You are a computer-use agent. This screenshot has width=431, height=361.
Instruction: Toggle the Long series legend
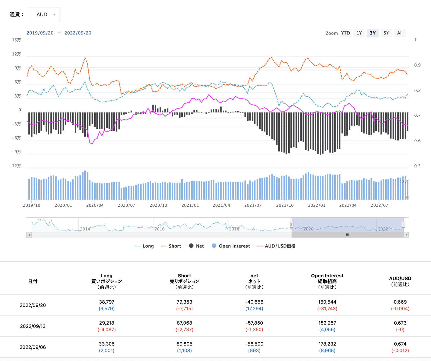[144, 246]
